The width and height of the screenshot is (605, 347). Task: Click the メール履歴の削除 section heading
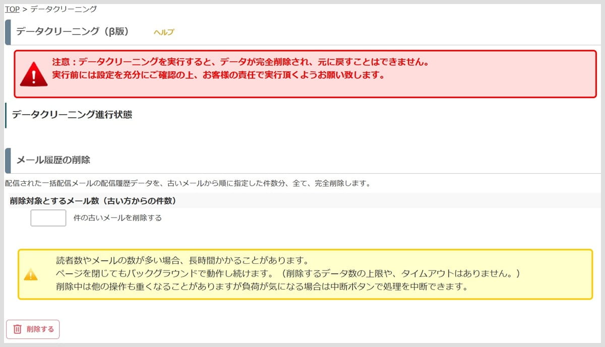[x=53, y=161]
